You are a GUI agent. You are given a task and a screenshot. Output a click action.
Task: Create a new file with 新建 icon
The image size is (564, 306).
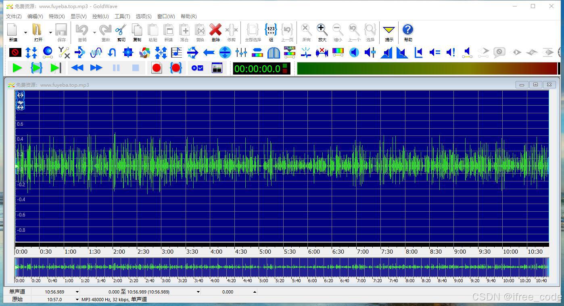tap(13, 30)
